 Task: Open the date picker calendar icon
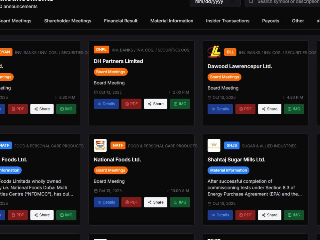232,2
